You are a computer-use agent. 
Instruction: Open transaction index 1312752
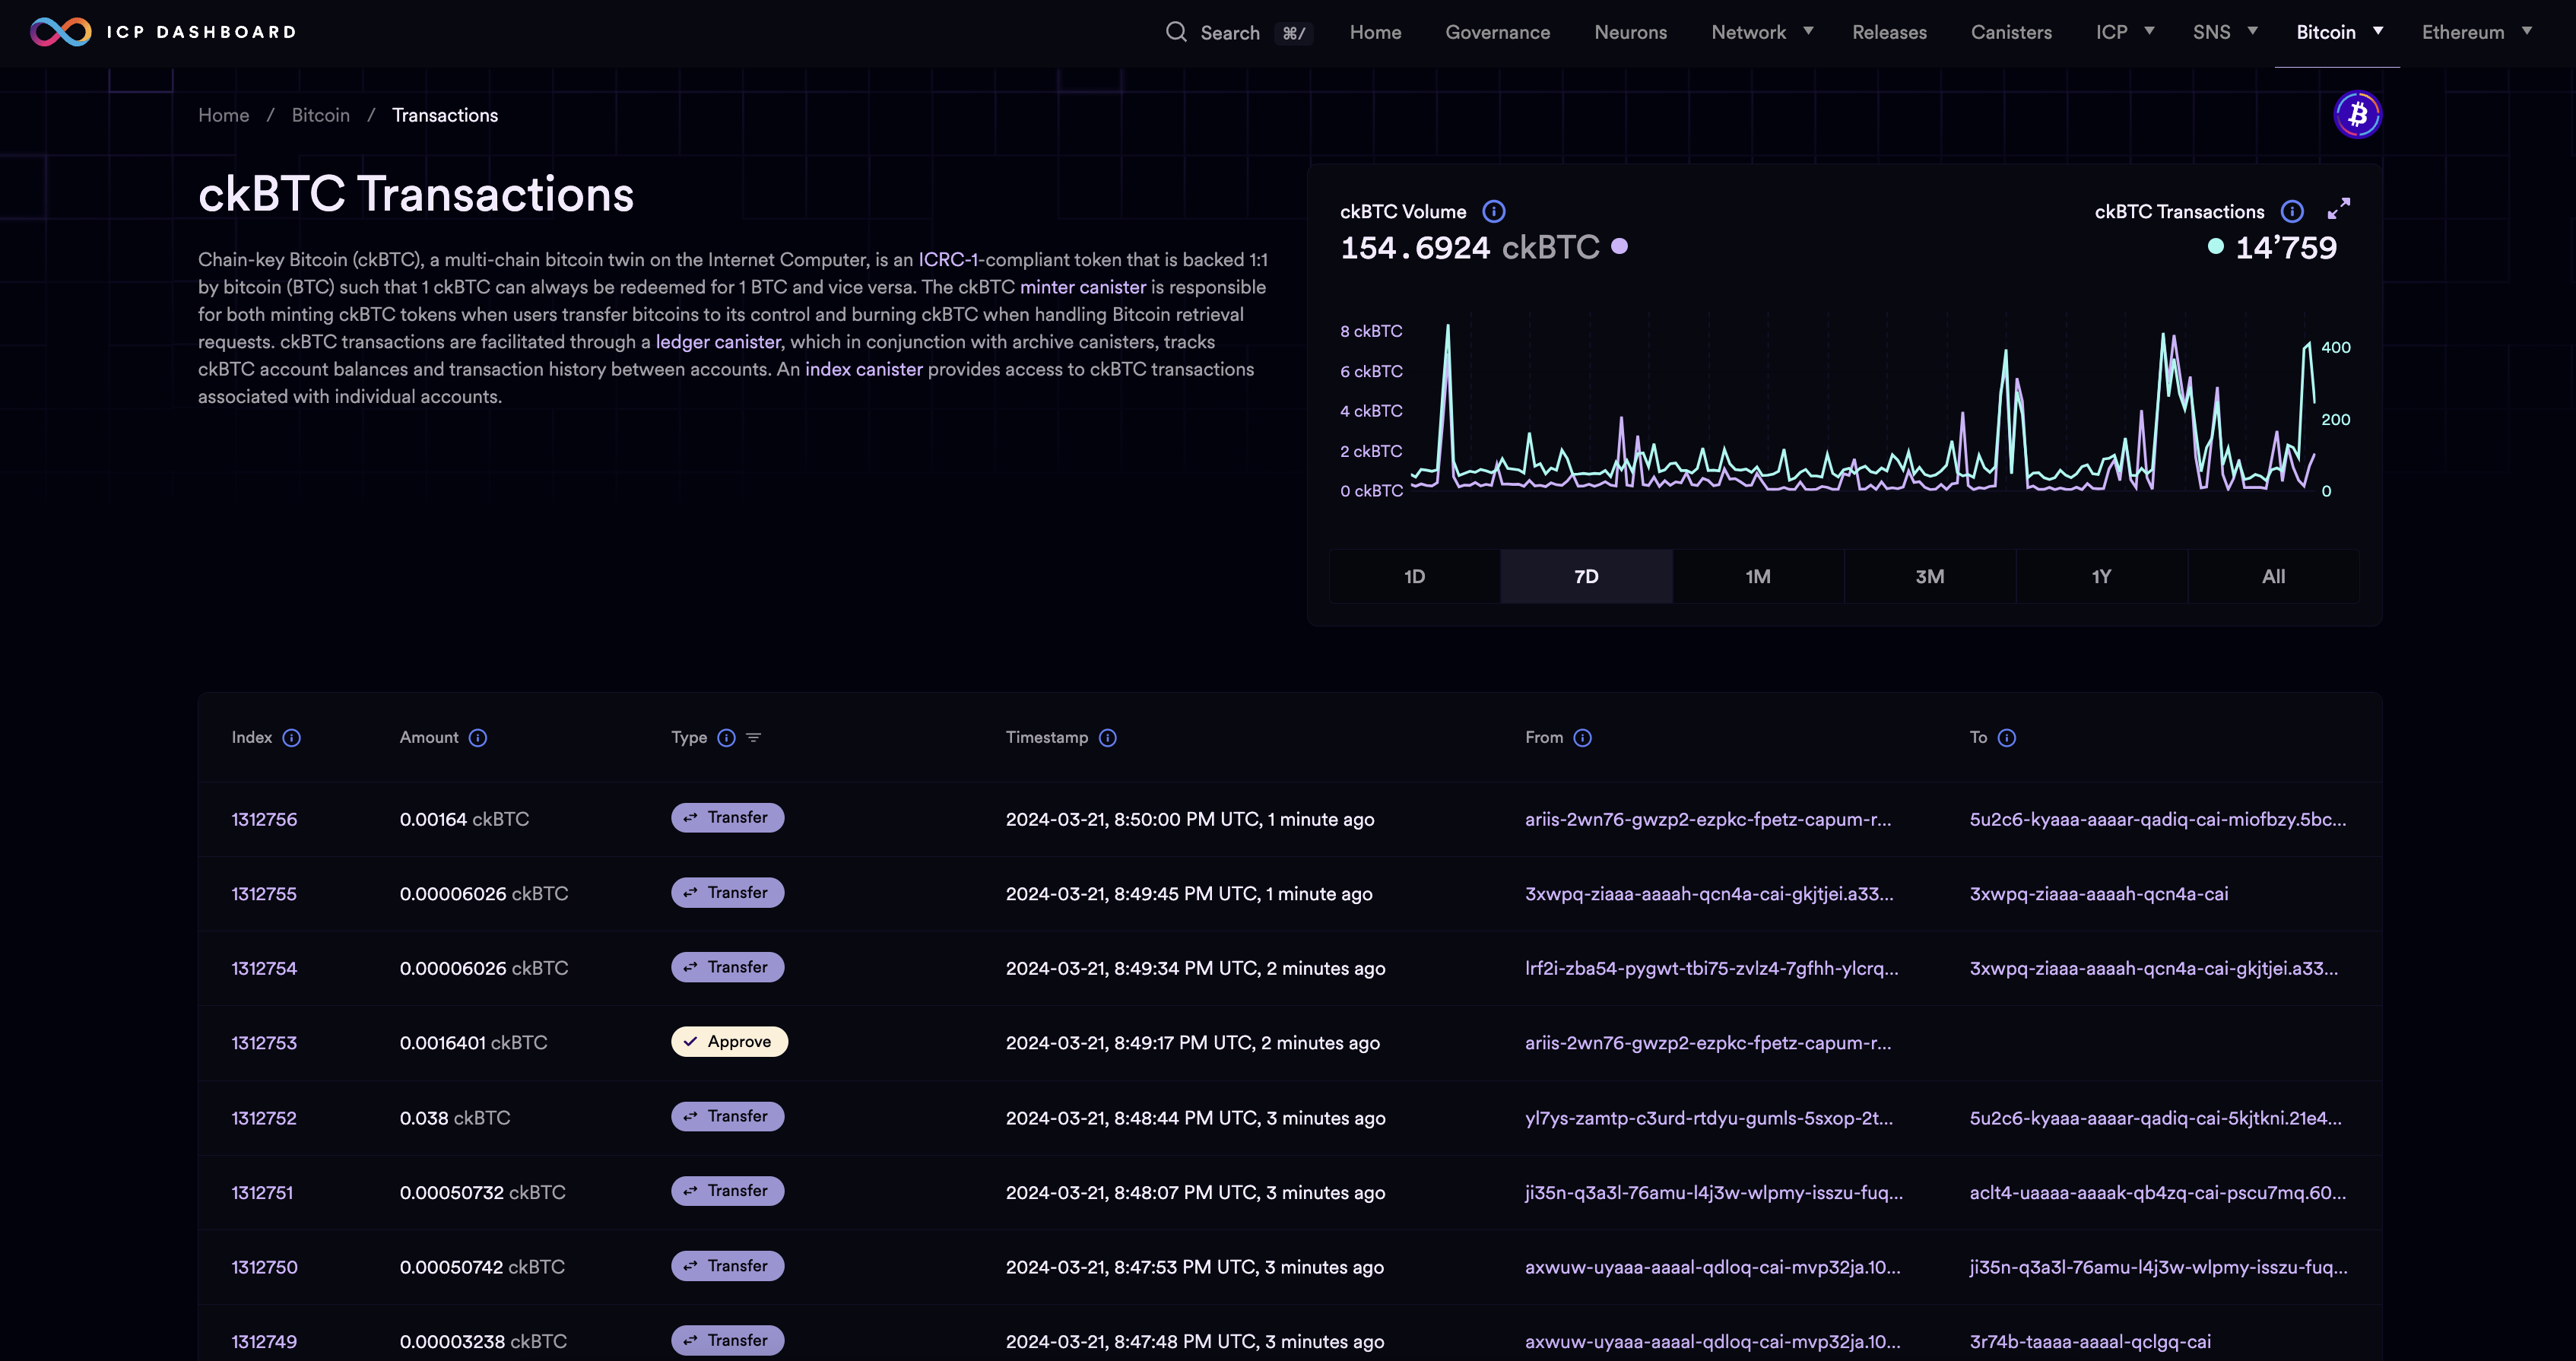tap(264, 1118)
